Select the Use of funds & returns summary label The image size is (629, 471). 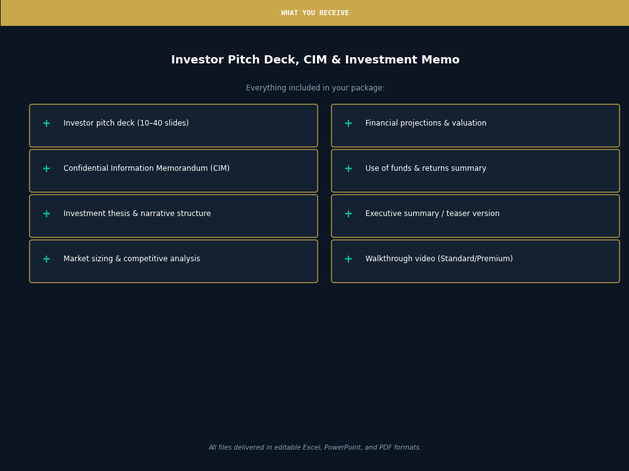point(426,168)
